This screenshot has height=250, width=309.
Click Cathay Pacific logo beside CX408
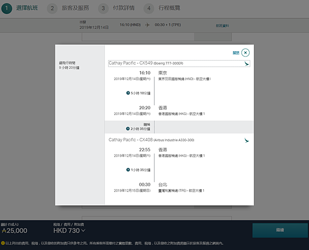pyautogui.click(x=247, y=140)
